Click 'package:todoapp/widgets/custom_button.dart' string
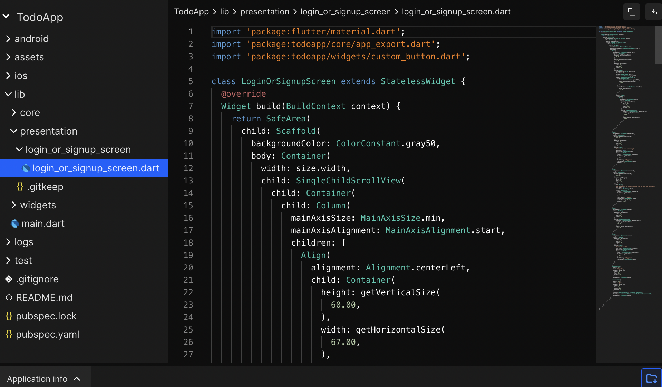The image size is (662, 387). [356, 57]
